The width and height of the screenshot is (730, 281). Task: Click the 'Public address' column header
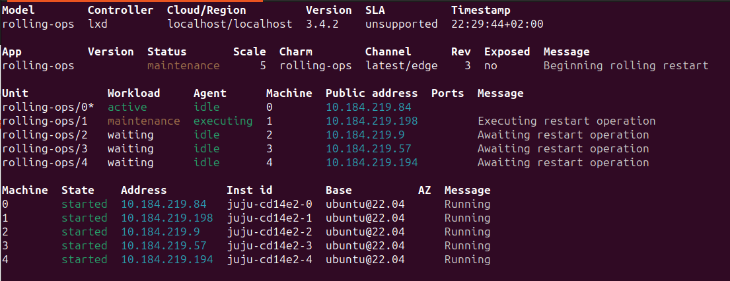click(x=371, y=94)
